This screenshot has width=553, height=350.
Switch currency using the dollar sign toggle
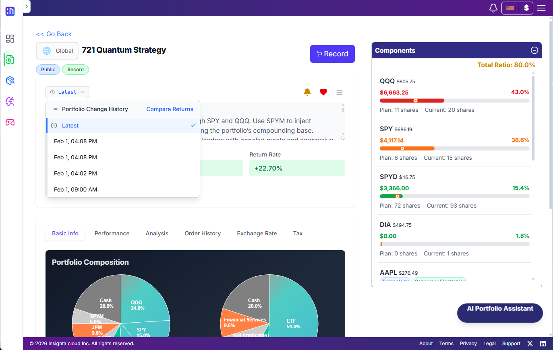pos(526,8)
